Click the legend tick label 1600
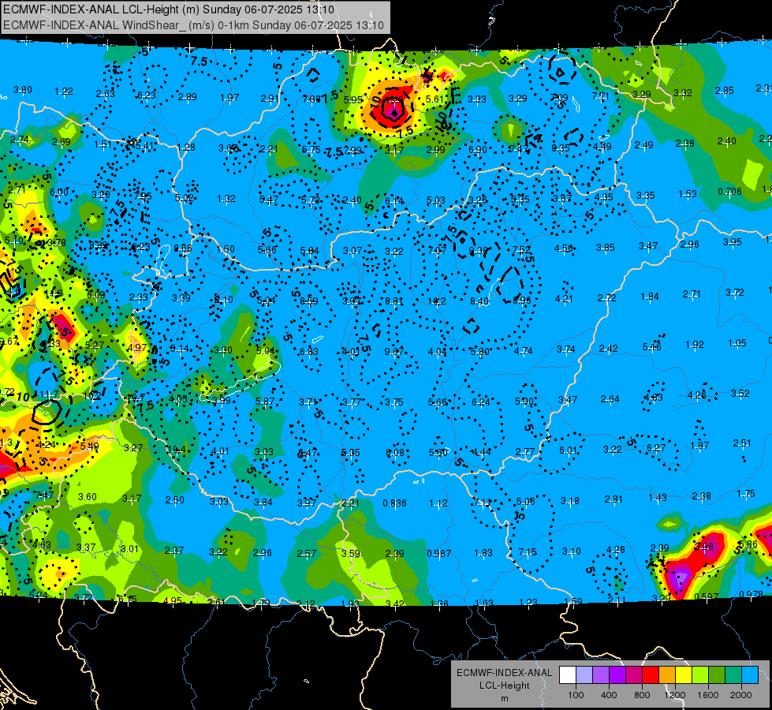Image resolution: width=772 pixels, height=710 pixels. pyautogui.click(x=708, y=695)
